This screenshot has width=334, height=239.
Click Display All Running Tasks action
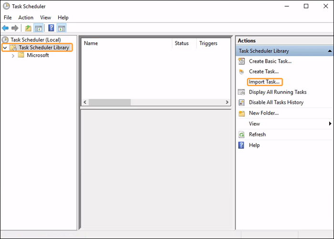tap(278, 92)
